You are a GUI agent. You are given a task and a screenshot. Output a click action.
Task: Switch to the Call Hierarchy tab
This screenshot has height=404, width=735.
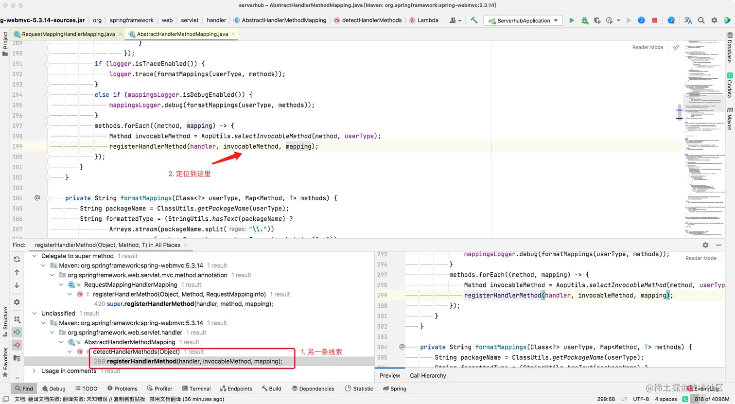pos(428,375)
